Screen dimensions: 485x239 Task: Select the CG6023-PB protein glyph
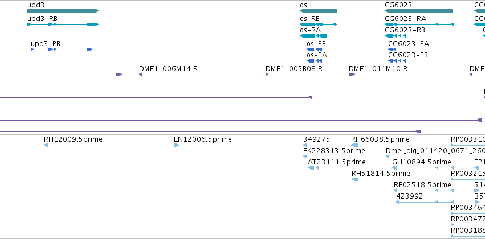397,61
